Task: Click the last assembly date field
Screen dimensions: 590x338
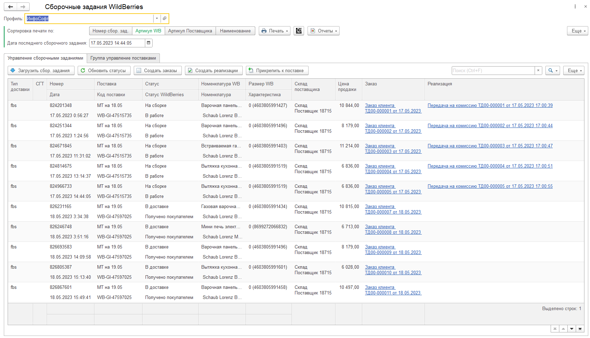Action: point(117,43)
